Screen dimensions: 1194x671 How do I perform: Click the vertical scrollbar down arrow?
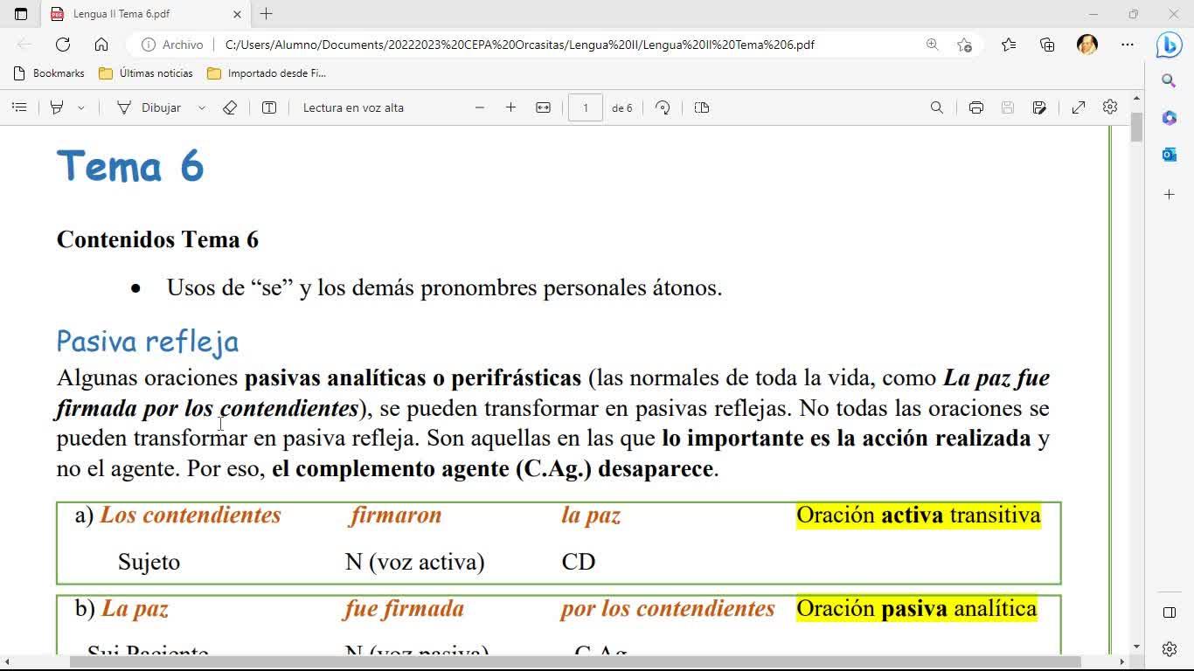coord(1136,647)
